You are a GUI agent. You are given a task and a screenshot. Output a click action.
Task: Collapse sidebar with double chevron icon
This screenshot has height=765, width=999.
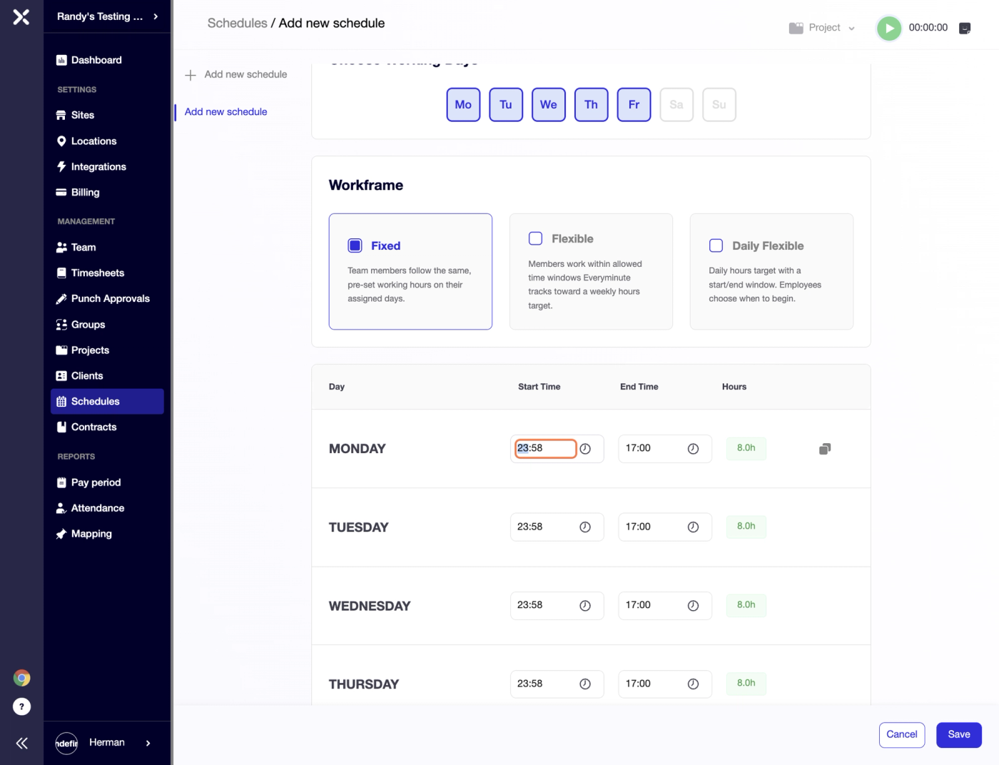[x=21, y=743]
